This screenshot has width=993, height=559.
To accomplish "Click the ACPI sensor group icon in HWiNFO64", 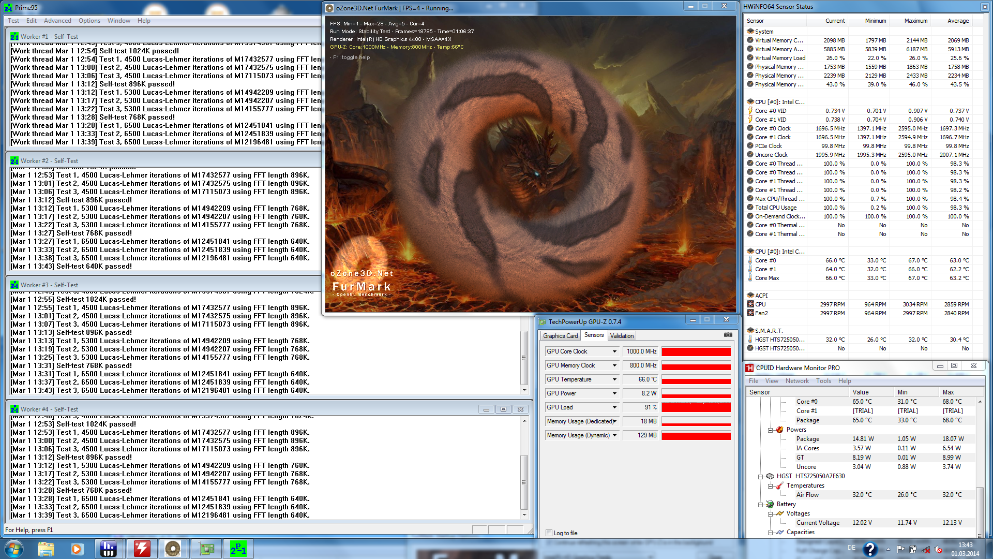I will point(750,296).
